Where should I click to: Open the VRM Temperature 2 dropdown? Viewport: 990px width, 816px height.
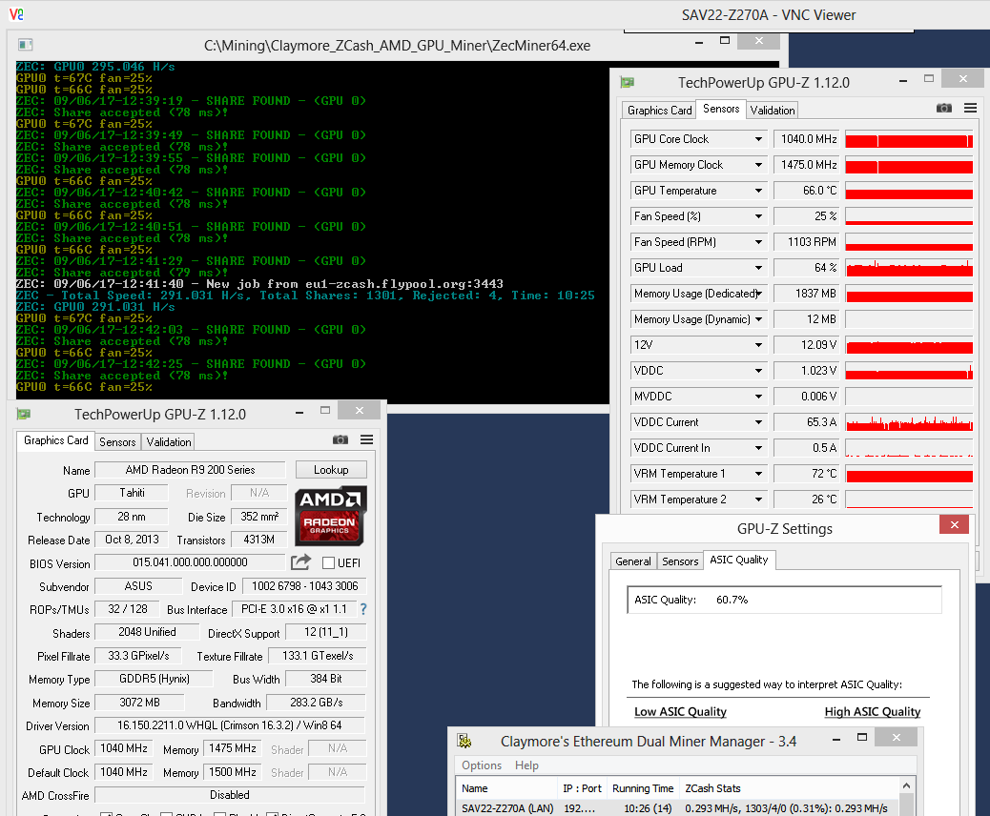click(x=758, y=500)
